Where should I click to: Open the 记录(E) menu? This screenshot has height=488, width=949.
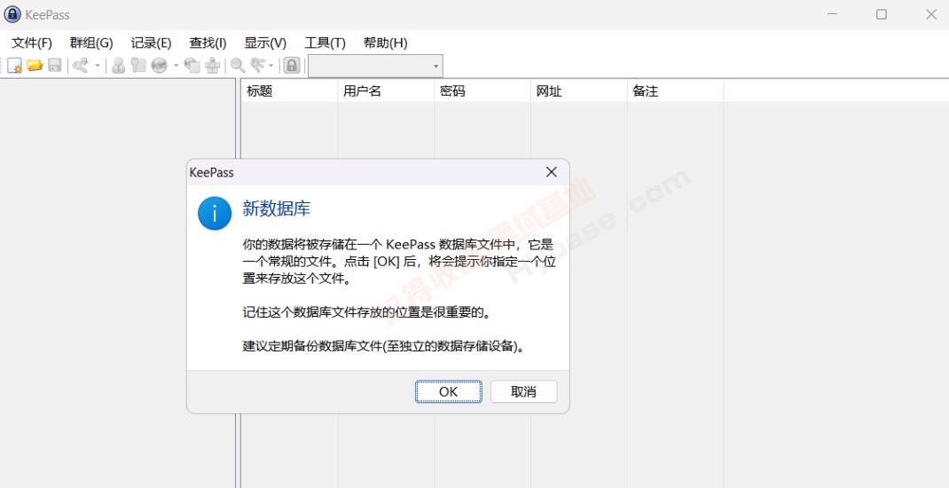152,43
